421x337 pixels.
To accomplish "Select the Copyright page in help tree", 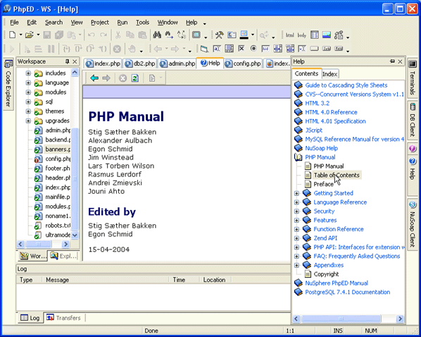I will (x=326, y=274).
